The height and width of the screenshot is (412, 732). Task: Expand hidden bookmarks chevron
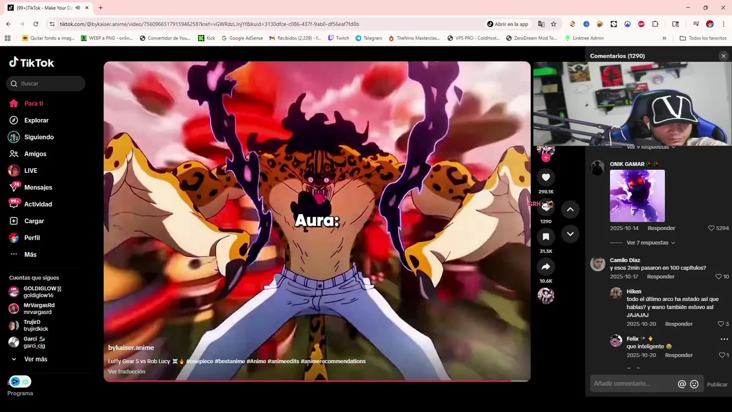tap(664, 38)
